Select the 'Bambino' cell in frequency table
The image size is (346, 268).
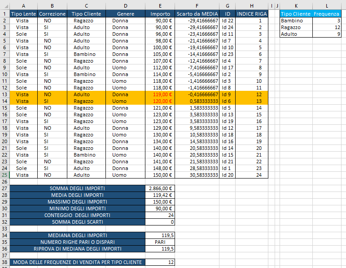coord(296,21)
